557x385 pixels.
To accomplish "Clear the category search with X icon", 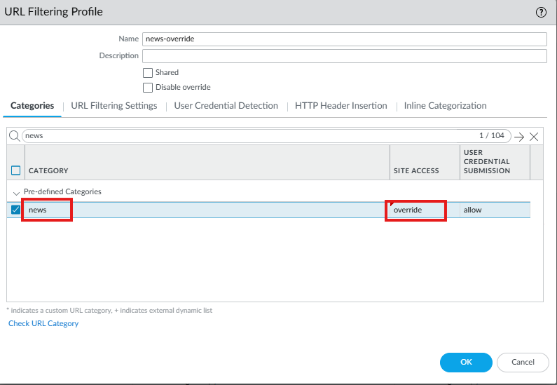I will [534, 137].
